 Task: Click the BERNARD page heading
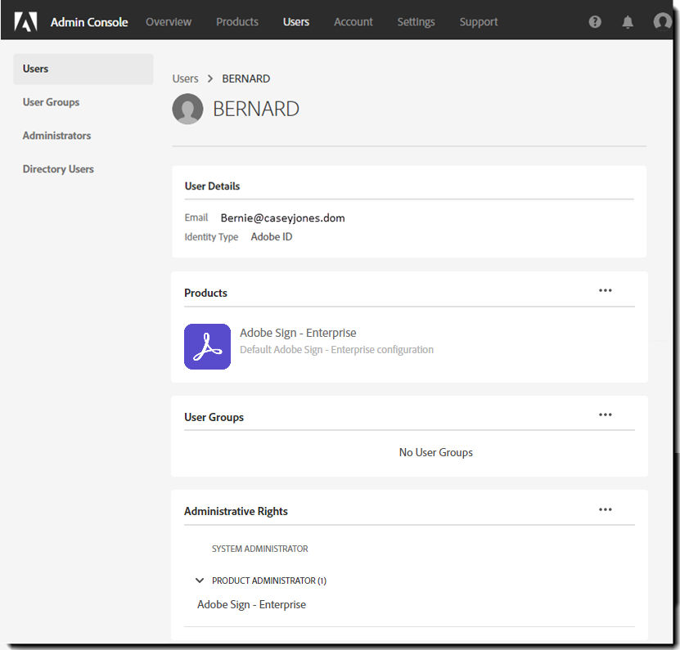256,109
